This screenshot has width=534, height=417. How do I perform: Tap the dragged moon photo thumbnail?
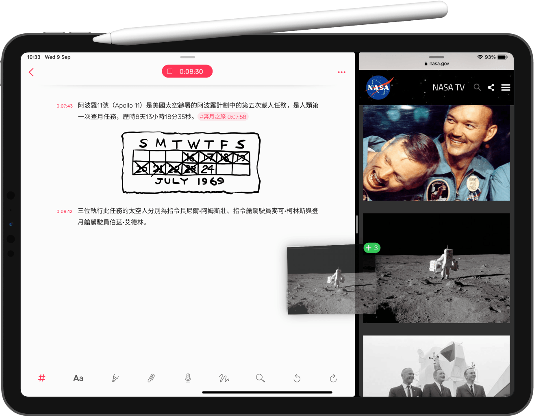(x=332, y=279)
